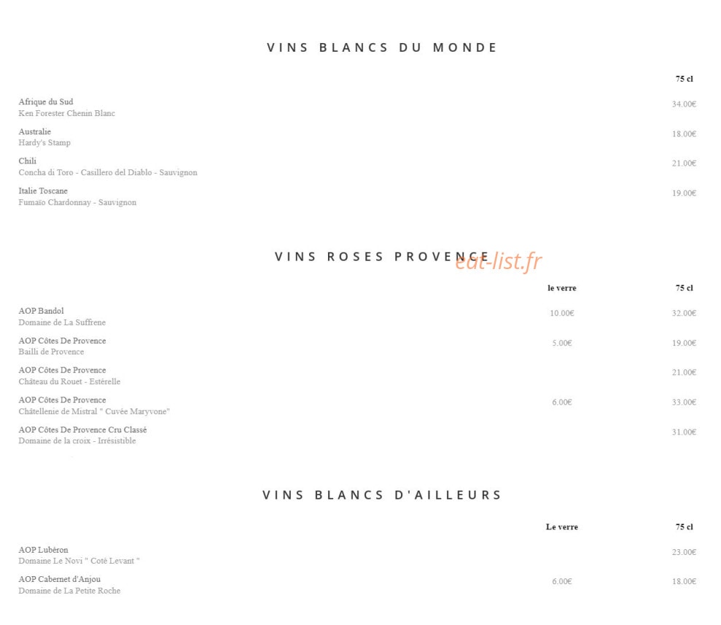The width and height of the screenshot is (721, 625).
Task: Click Ken Forester Chenin Blanc description
Action: coord(66,113)
